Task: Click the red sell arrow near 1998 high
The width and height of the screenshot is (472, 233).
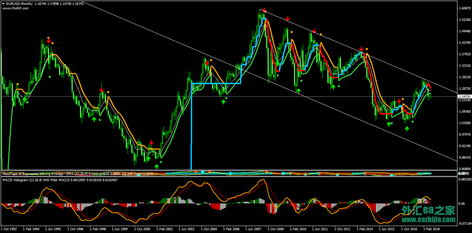Action: 101,90
